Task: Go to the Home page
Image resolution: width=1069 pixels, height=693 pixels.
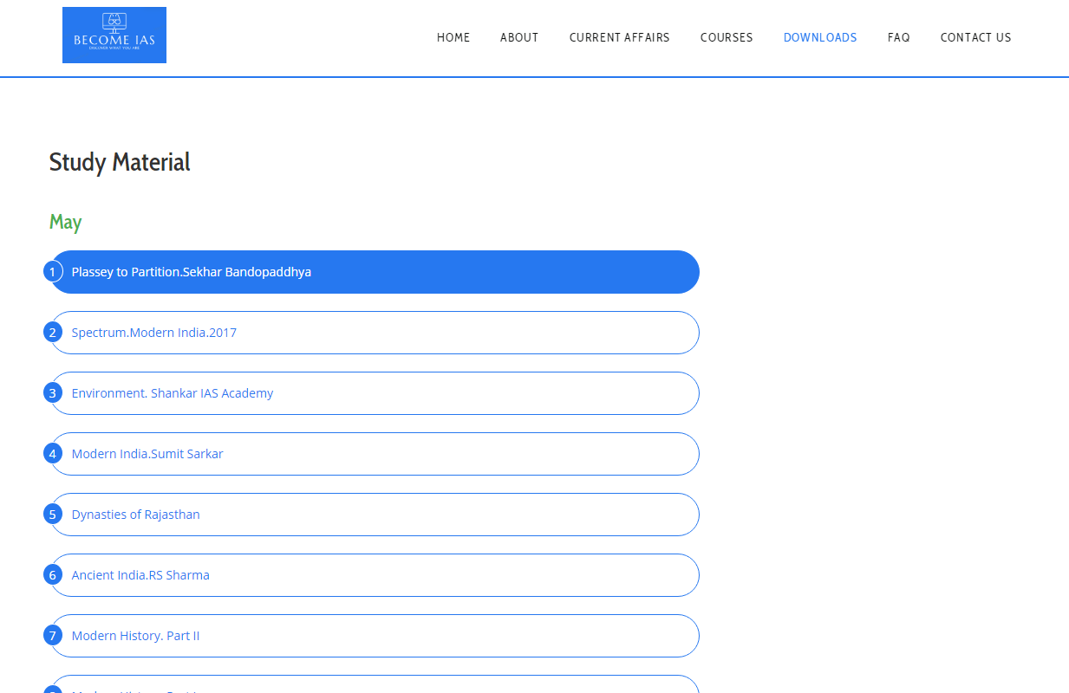Action: point(453,37)
